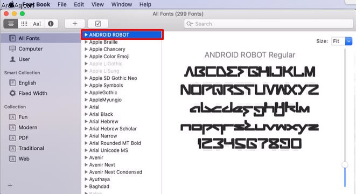Open the View menu

[x=97, y=4]
